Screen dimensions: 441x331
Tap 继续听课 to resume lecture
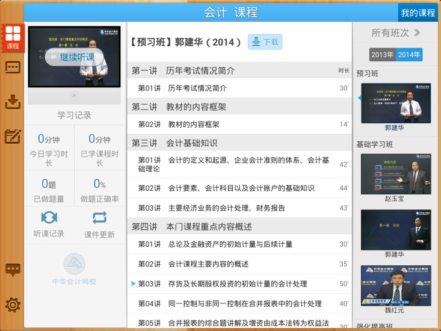pos(74,57)
